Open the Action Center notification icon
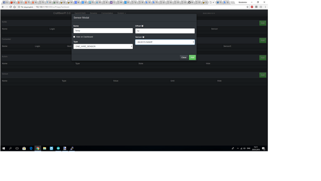Screen dimensions: 321x181 (263, 148)
